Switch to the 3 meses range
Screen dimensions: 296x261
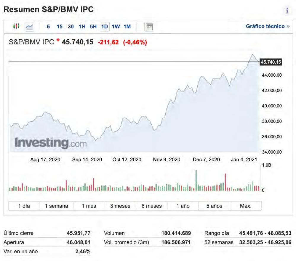(x=120, y=206)
